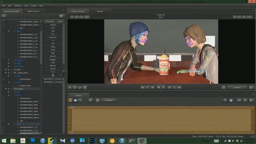Switch to the Element Viewer tab

coord(33,11)
